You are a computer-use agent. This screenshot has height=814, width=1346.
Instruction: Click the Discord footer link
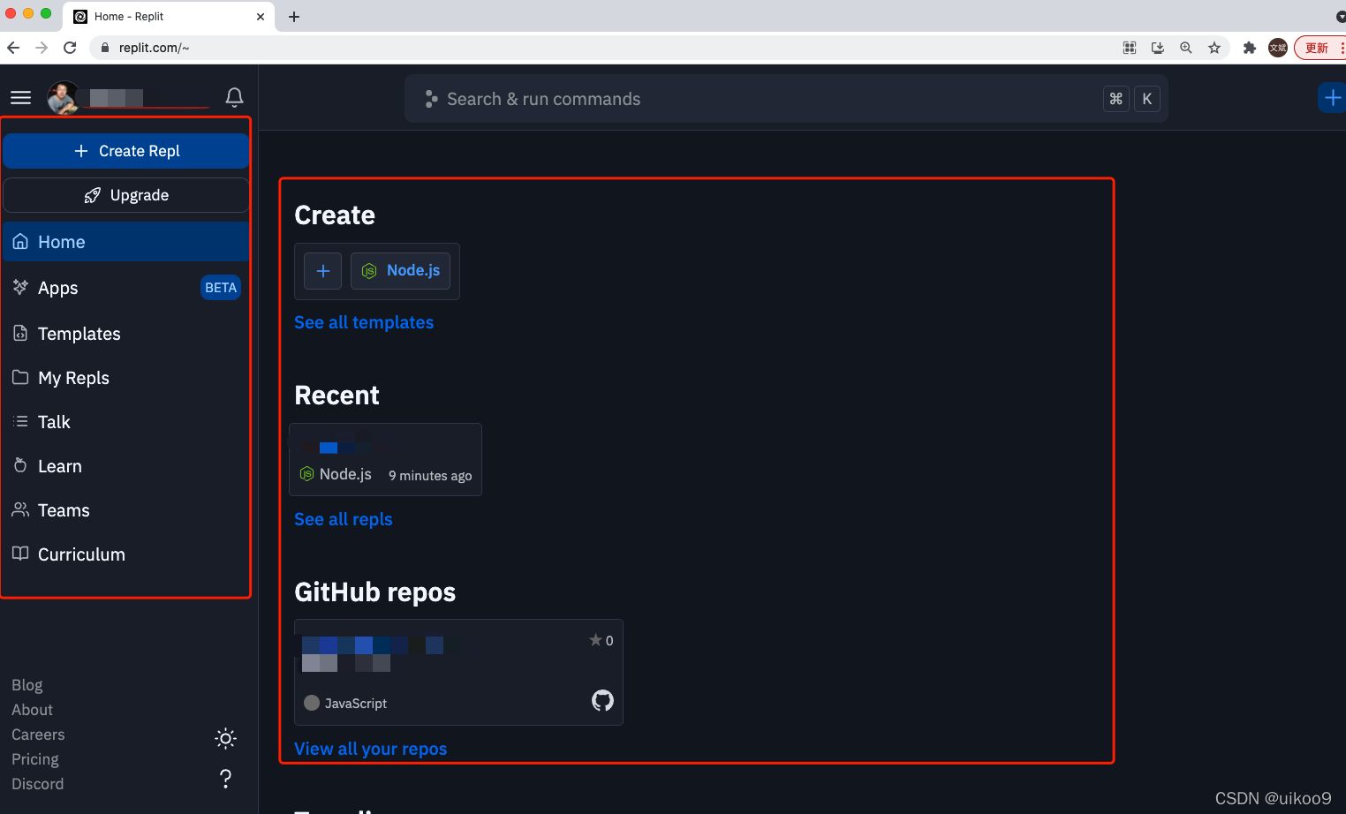pyautogui.click(x=38, y=784)
